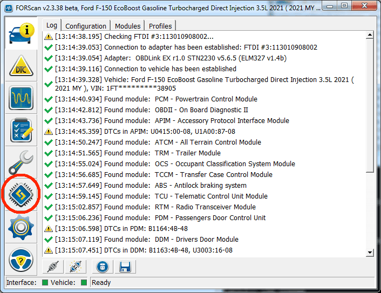
Task: Open the Settings gear section
Action: coord(21,227)
